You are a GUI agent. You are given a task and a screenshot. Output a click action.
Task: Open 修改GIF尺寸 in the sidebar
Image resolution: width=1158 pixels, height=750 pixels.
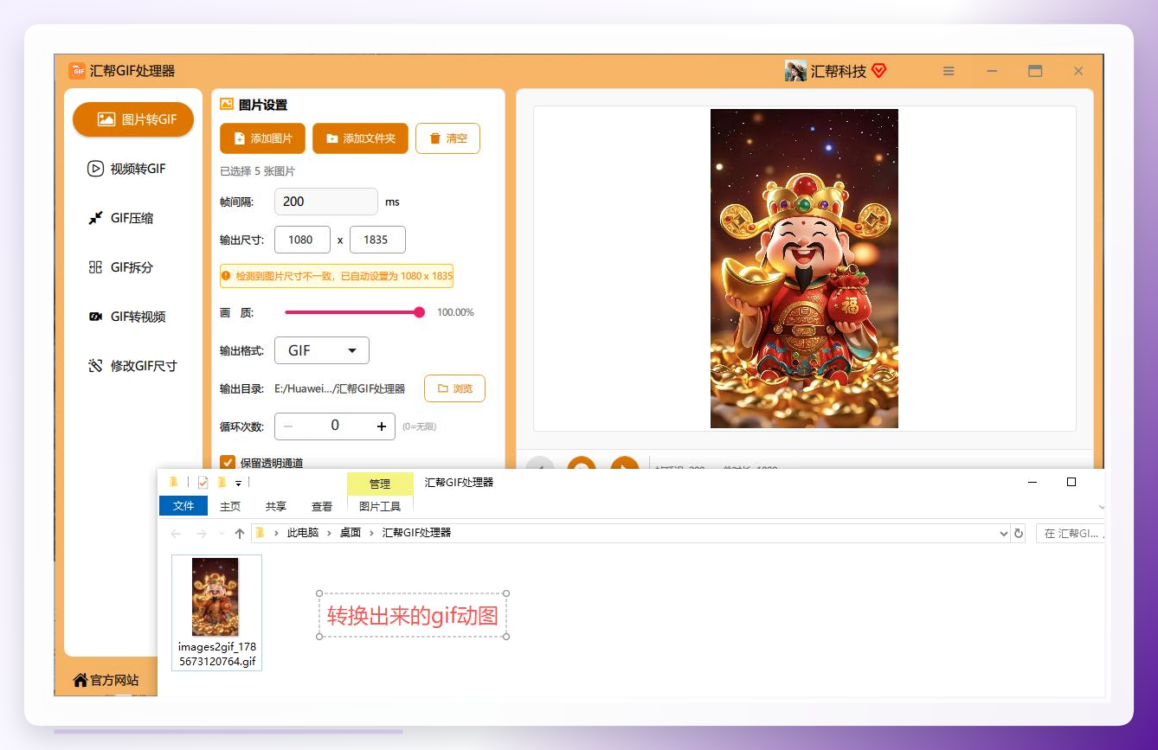[132, 366]
